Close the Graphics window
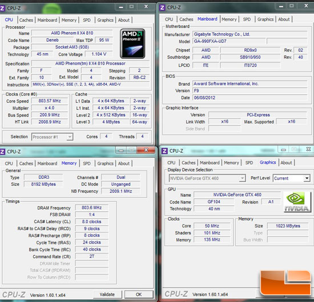Screen dimensions: 314x302 pyautogui.click(x=308, y=149)
